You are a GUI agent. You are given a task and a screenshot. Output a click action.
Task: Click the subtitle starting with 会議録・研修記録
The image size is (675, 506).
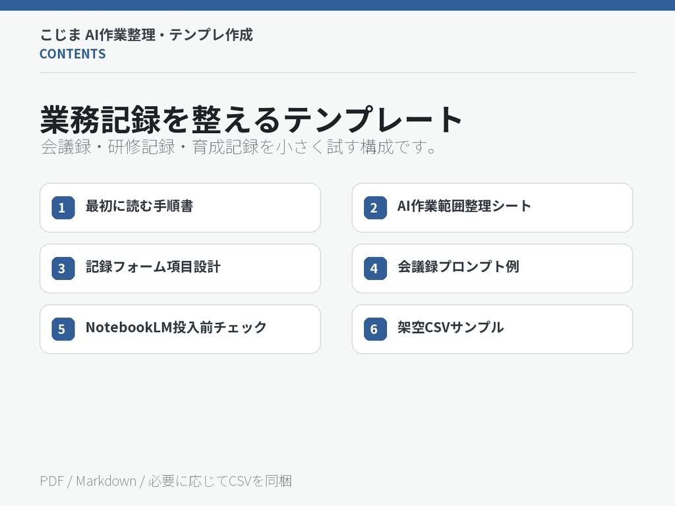click(239, 147)
